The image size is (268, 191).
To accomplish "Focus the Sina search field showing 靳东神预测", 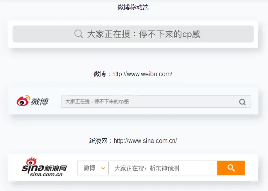I will click(x=162, y=168).
